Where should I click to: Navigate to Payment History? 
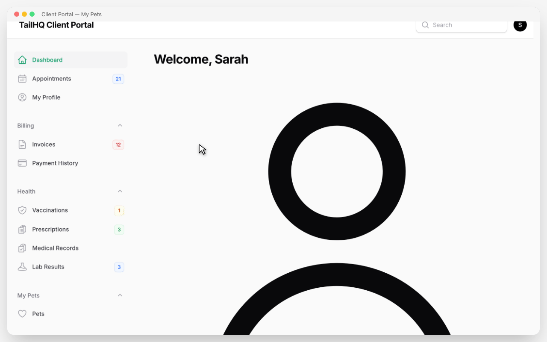(x=55, y=163)
